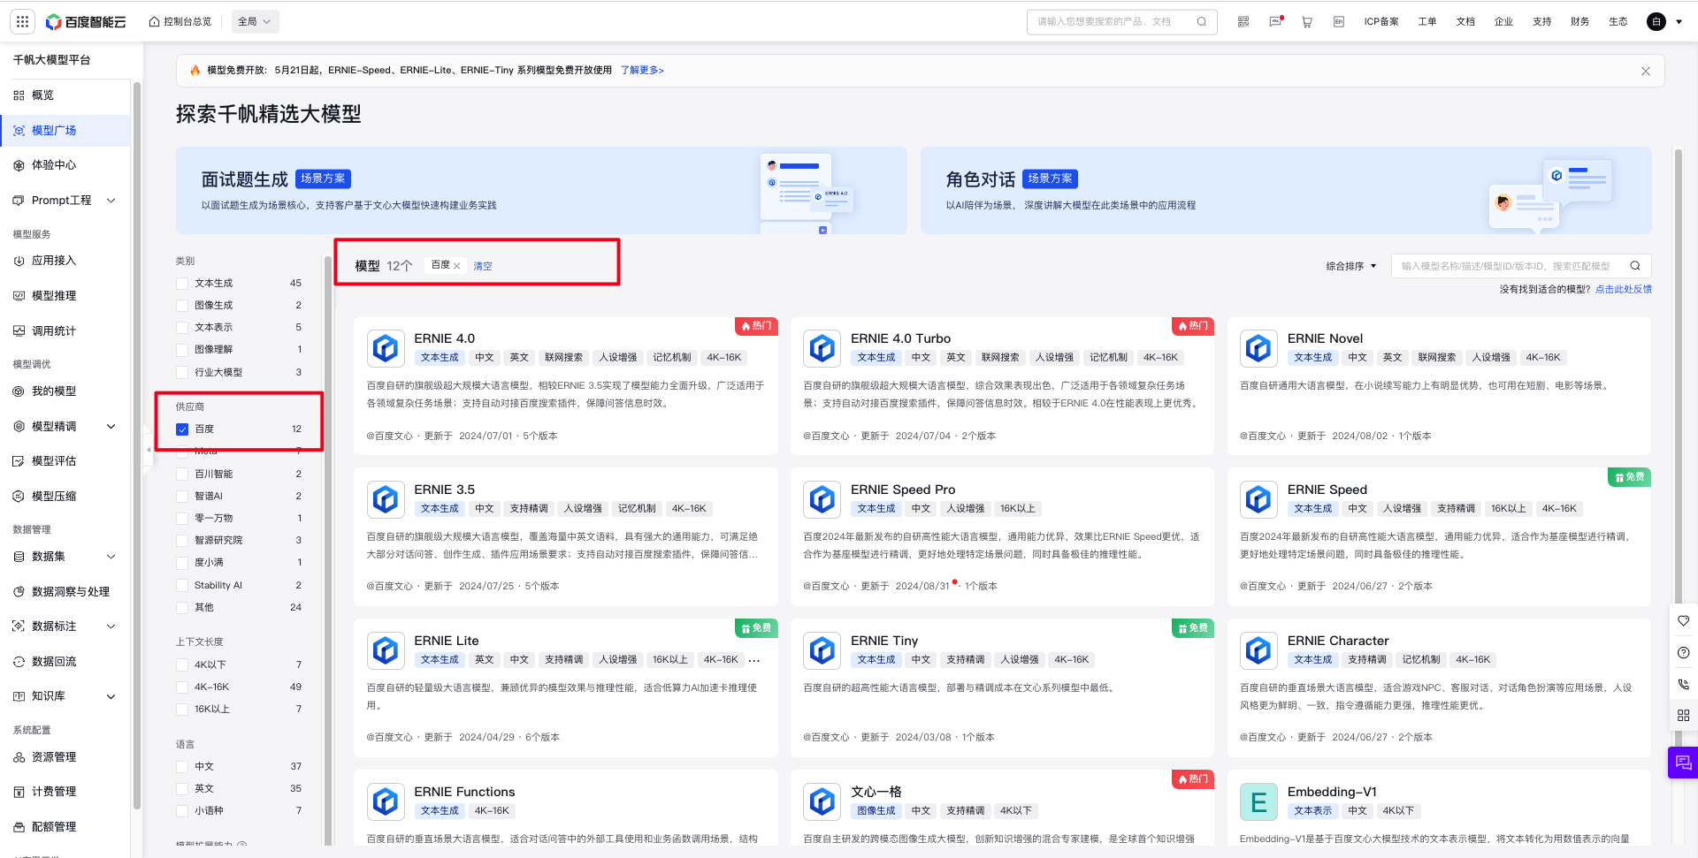
Task: Click the user avatar 自
Action: coord(1656,21)
